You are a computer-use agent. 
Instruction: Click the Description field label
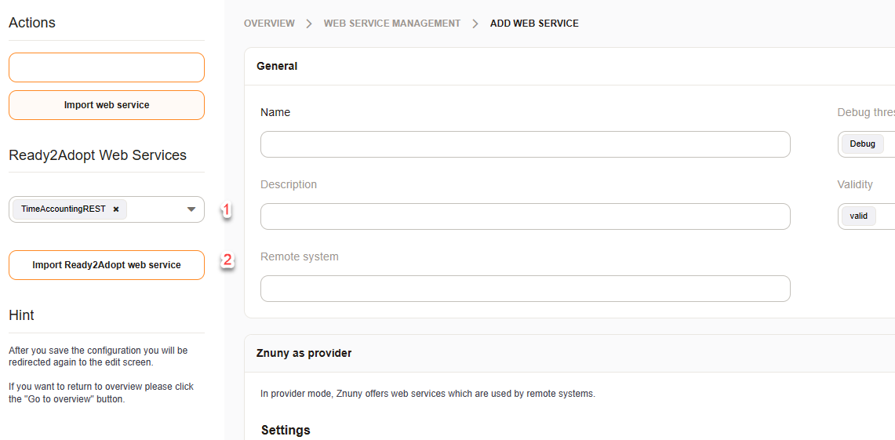pos(289,184)
